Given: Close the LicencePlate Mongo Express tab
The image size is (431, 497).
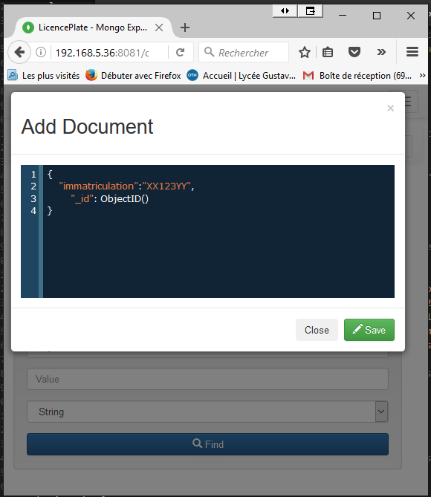Looking at the screenshot, I should pos(159,27).
